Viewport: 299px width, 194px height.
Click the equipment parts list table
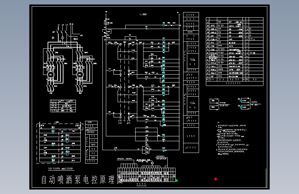(x=235, y=51)
